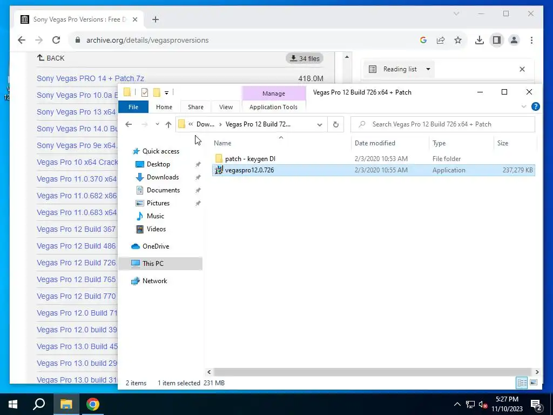Image resolution: width=553 pixels, height=415 pixels.
Task: Switch to large icons view layout
Action: [x=534, y=383]
